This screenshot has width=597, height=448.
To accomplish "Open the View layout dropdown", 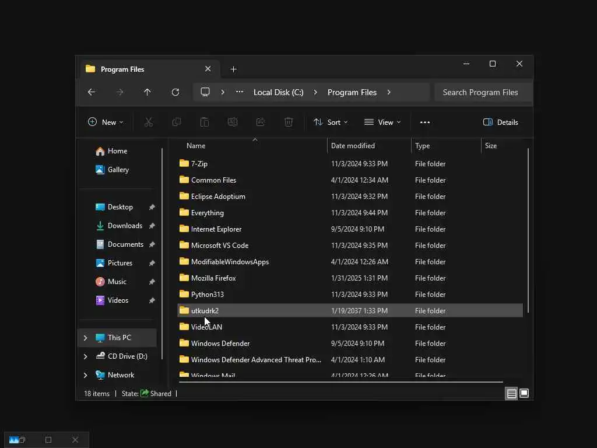I will pos(382,123).
